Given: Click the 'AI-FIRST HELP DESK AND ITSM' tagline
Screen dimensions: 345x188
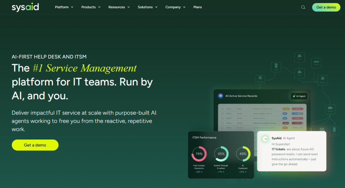Looking at the screenshot, I should (49, 57).
